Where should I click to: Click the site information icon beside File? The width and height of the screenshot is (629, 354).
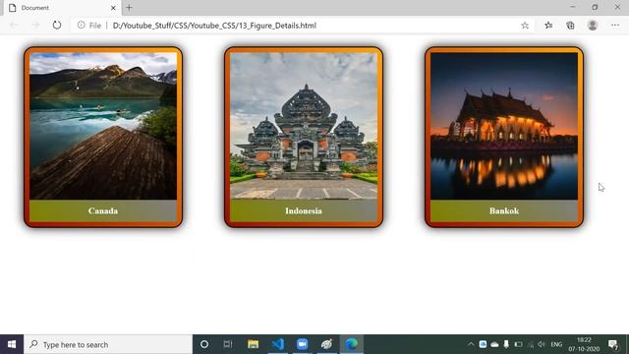click(x=81, y=25)
